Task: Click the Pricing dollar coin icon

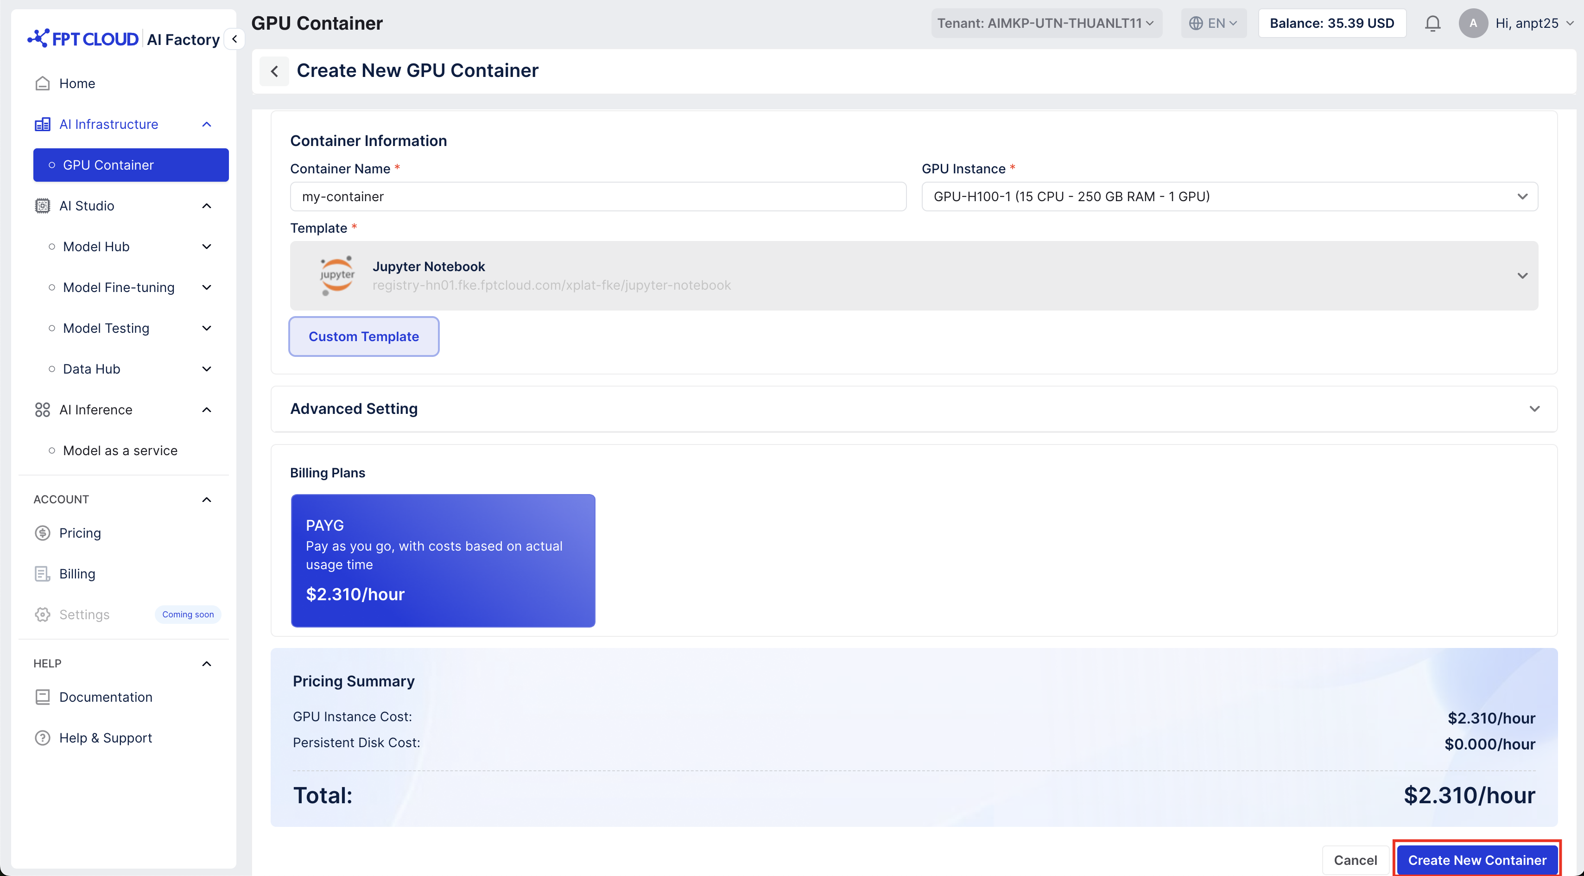Action: pos(43,533)
